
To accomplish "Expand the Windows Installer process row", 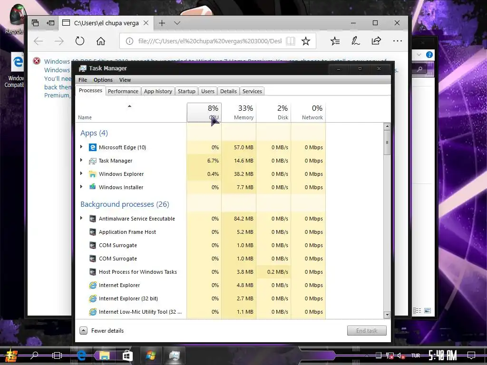I will pos(81,187).
